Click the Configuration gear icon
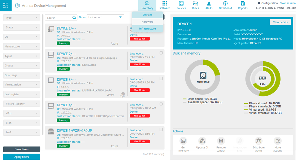This screenshot has height=161, width=296. click(x=259, y=3)
